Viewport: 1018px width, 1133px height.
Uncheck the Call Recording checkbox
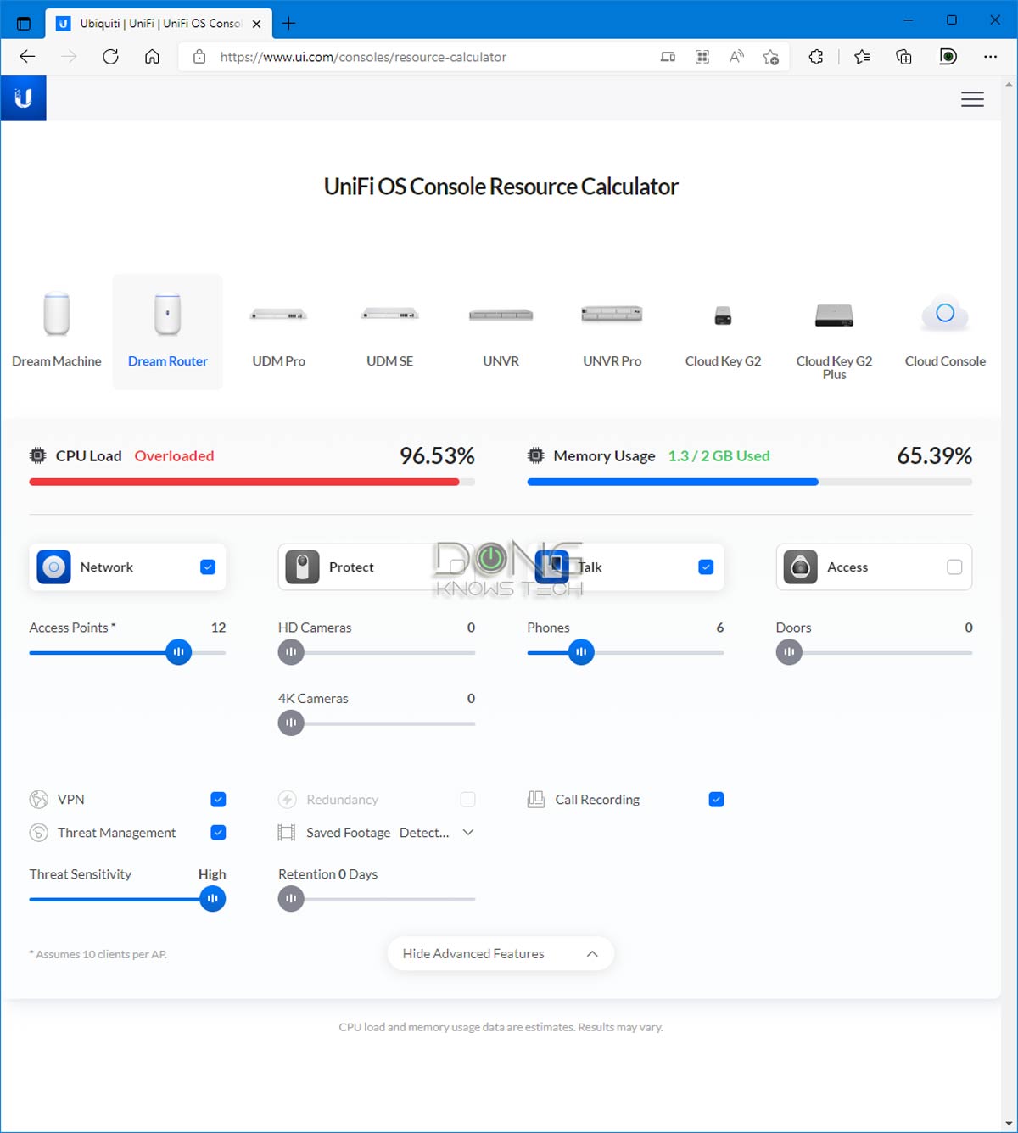[x=716, y=800]
